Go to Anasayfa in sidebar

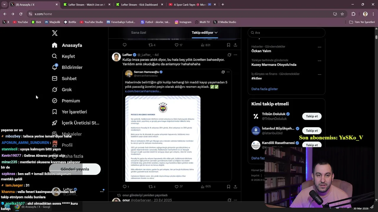(x=67, y=45)
